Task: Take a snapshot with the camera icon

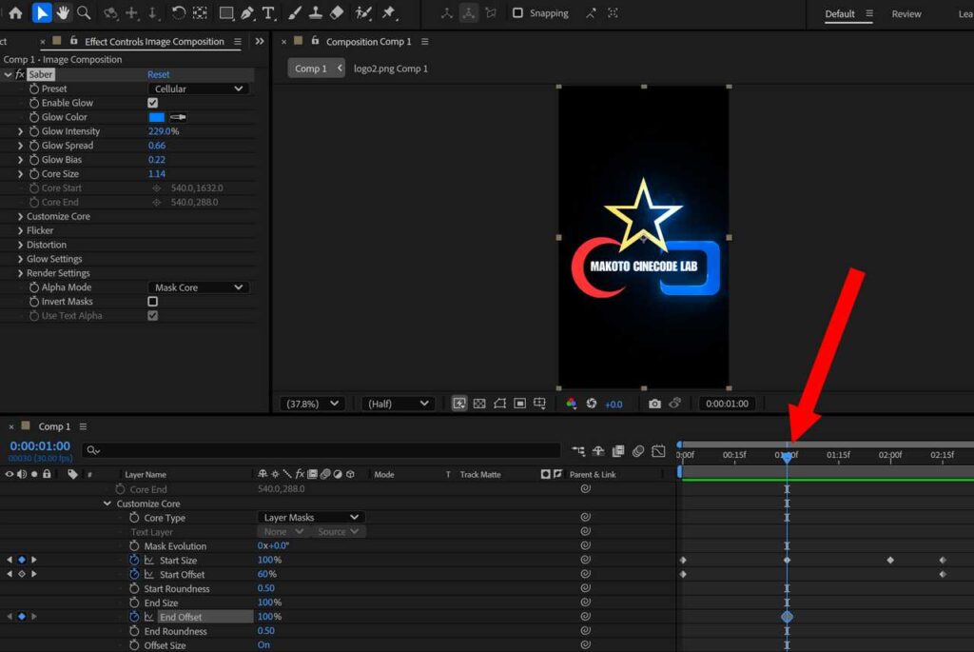Action: coord(654,404)
